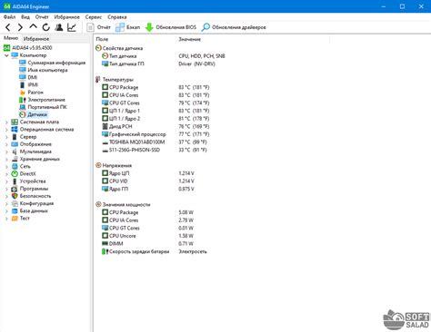431x332 pixels.
Task: Click the Значения мощности section icon
Action: pyautogui.click(x=98, y=205)
